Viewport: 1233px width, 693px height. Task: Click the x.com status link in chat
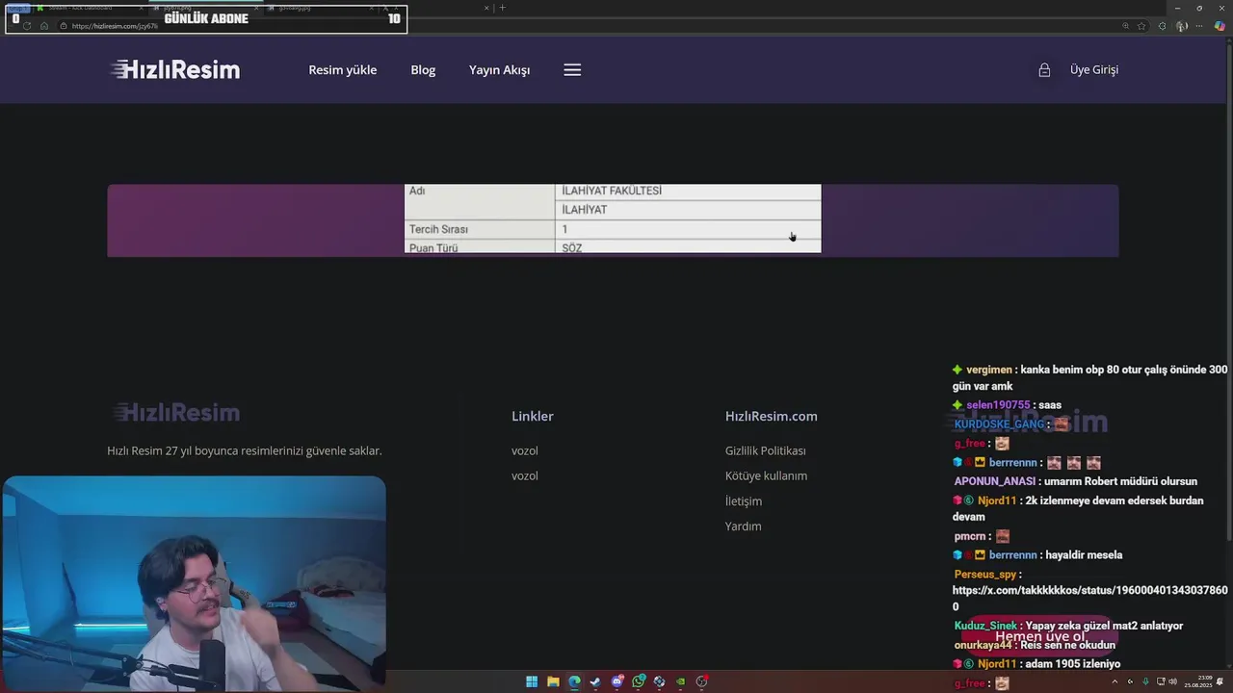(1089, 598)
